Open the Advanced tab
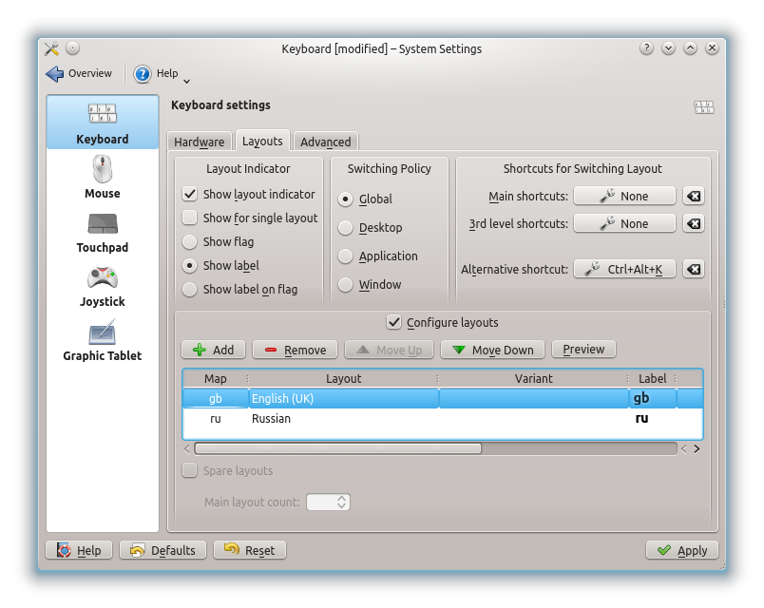 coord(325,141)
